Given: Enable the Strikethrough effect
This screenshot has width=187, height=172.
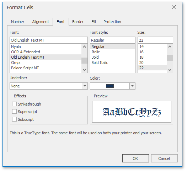Looking at the screenshot, I should 14,104.
